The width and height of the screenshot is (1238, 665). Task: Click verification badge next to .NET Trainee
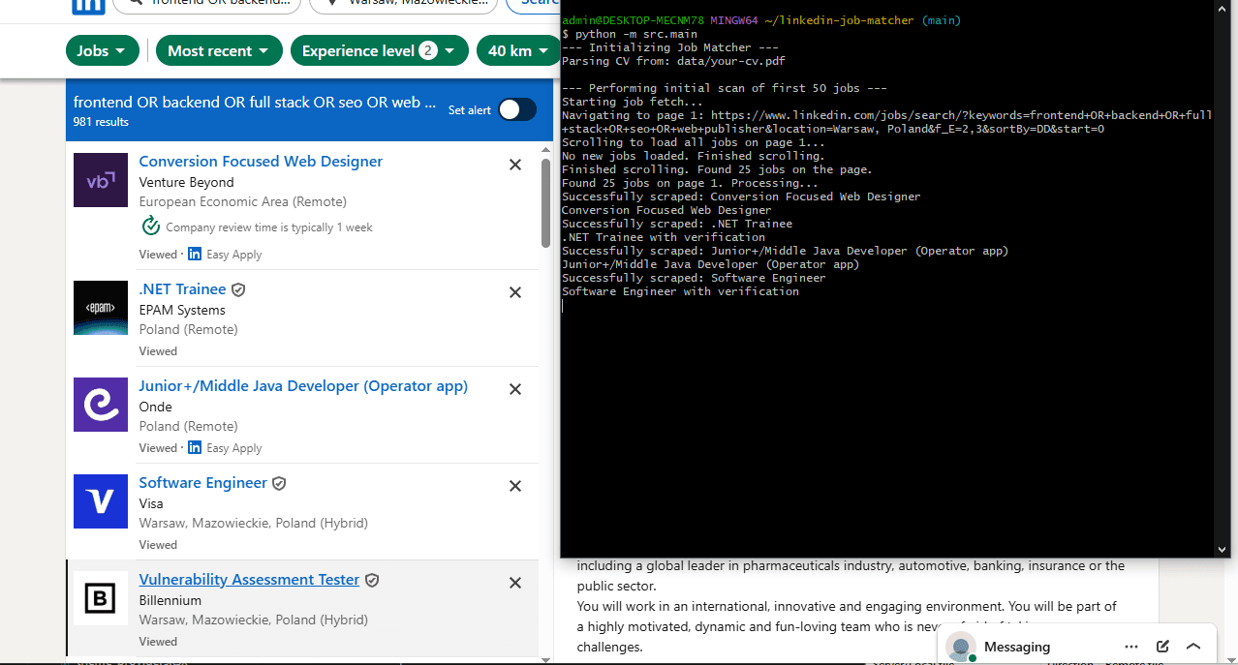238,289
